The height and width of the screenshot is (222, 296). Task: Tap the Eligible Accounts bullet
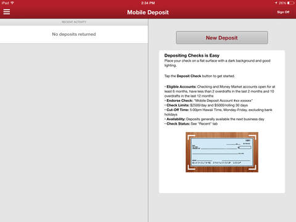point(220,91)
